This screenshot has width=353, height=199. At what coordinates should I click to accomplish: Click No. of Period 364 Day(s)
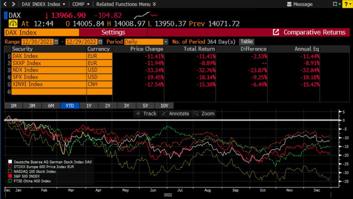click(x=203, y=42)
